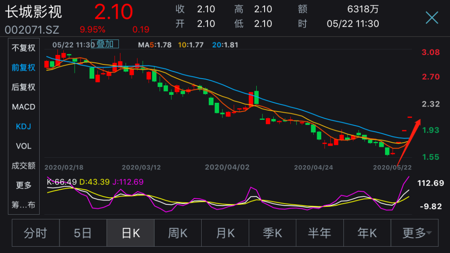
Task: Click the J:112.69 indicator value
Action: (128, 182)
